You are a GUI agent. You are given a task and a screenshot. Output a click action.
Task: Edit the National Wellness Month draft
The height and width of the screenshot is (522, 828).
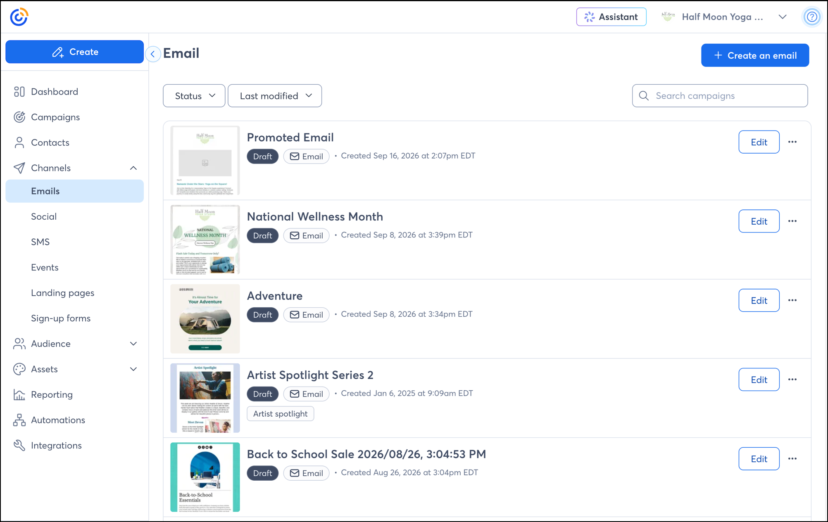point(759,221)
